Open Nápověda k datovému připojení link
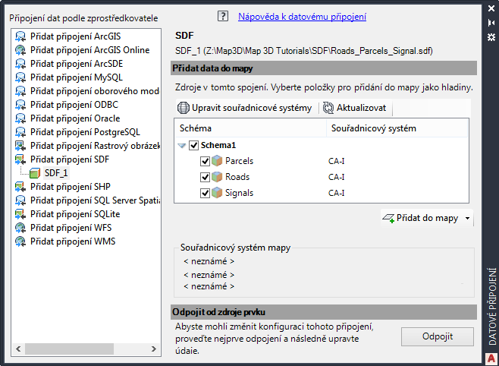 point(302,16)
